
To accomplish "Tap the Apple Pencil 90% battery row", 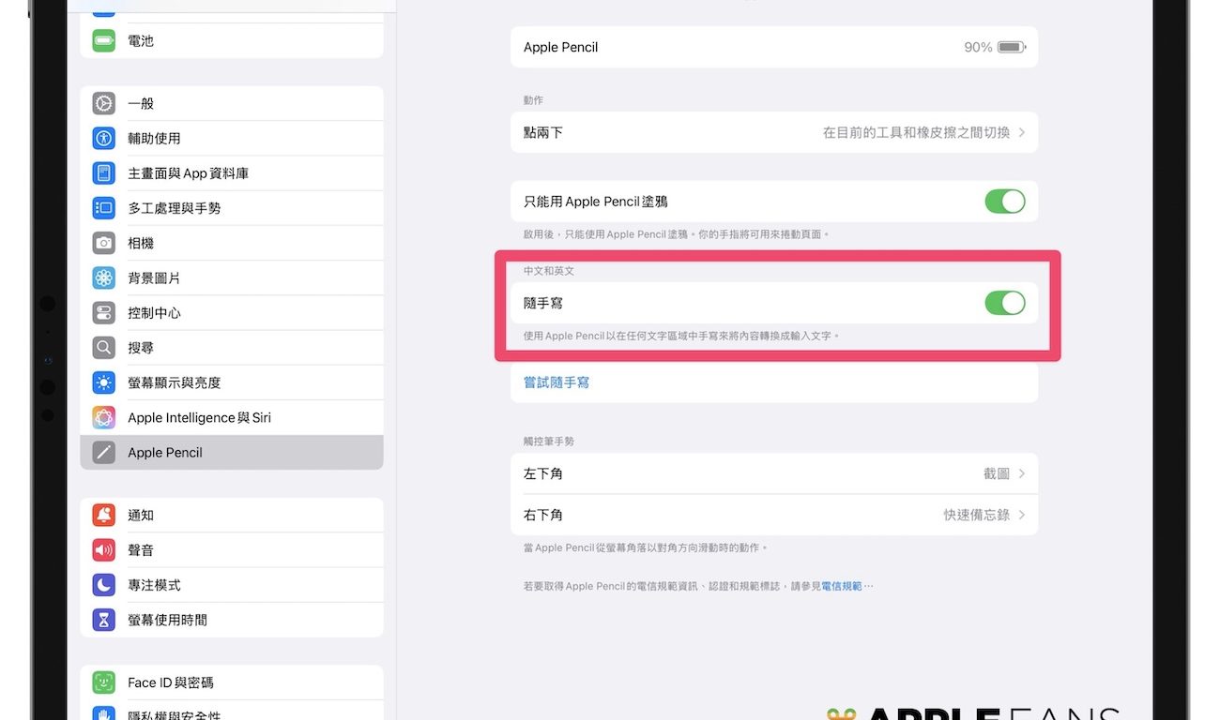I will (x=773, y=47).
